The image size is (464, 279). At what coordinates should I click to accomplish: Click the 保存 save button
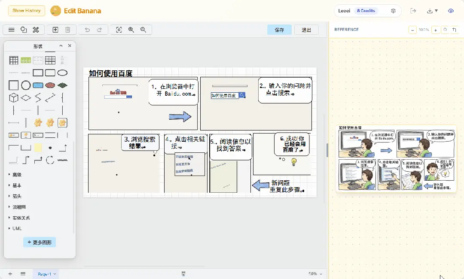[279, 30]
